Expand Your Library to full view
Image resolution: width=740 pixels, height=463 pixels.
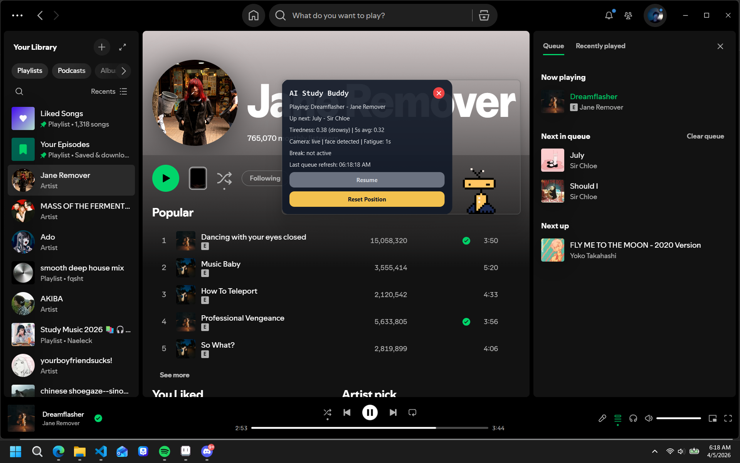pos(123,47)
